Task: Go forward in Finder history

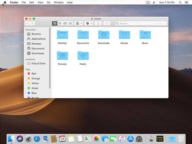Action: coord(32,23)
